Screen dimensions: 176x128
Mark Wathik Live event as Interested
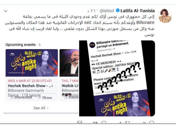tap(71, 97)
